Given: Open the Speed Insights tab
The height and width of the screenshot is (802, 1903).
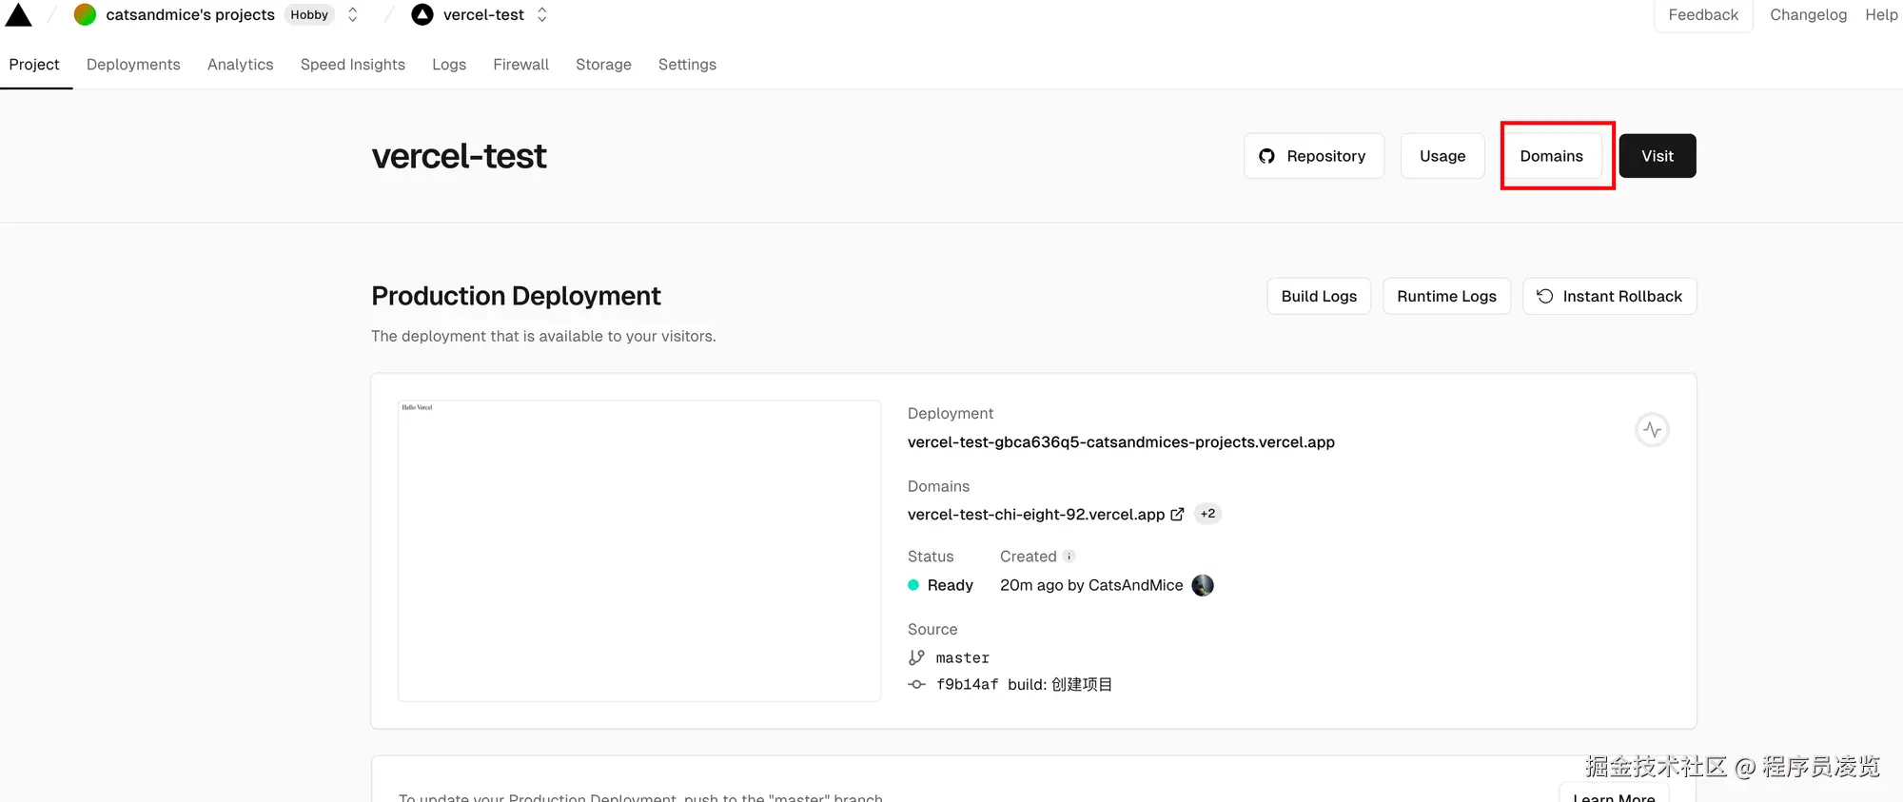Looking at the screenshot, I should pos(353,64).
